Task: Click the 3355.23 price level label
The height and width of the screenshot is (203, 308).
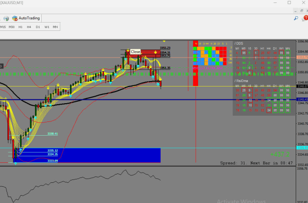Action: click(165, 48)
